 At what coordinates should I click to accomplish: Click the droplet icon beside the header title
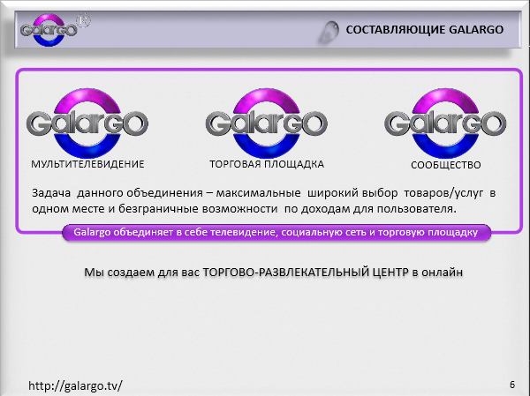pyautogui.click(x=329, y=32)
